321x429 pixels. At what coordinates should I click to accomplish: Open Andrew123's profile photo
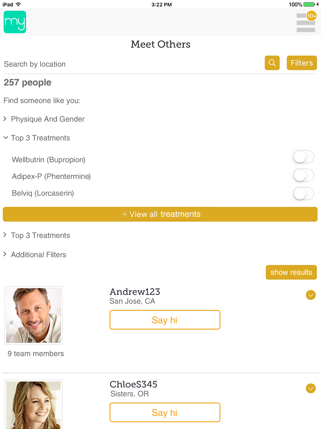click(x=33, y=315)
